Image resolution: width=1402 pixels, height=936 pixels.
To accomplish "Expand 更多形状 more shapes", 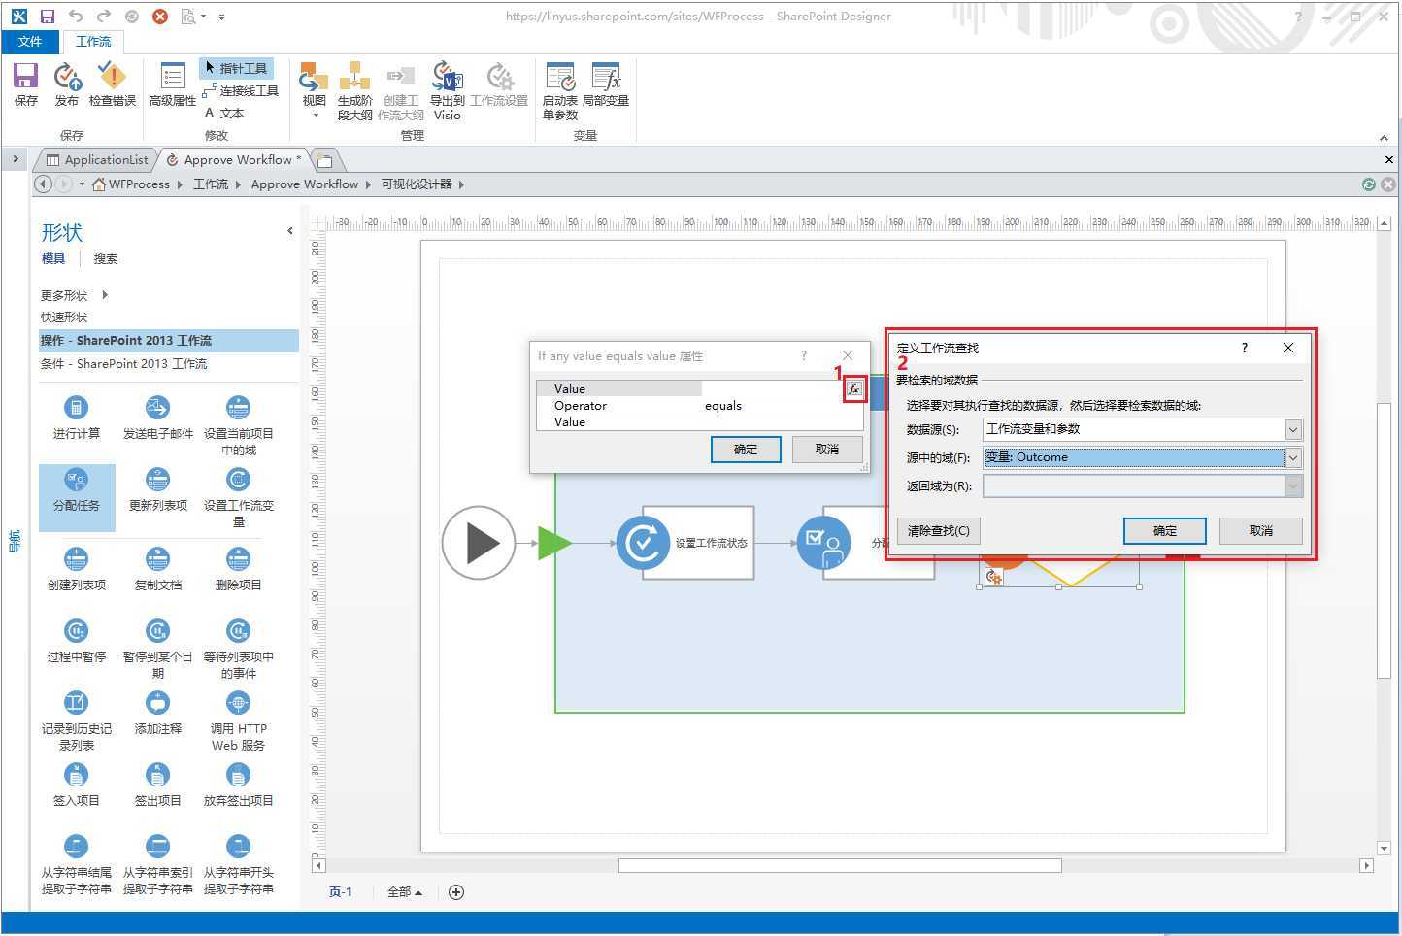I will tap(74, 295).
